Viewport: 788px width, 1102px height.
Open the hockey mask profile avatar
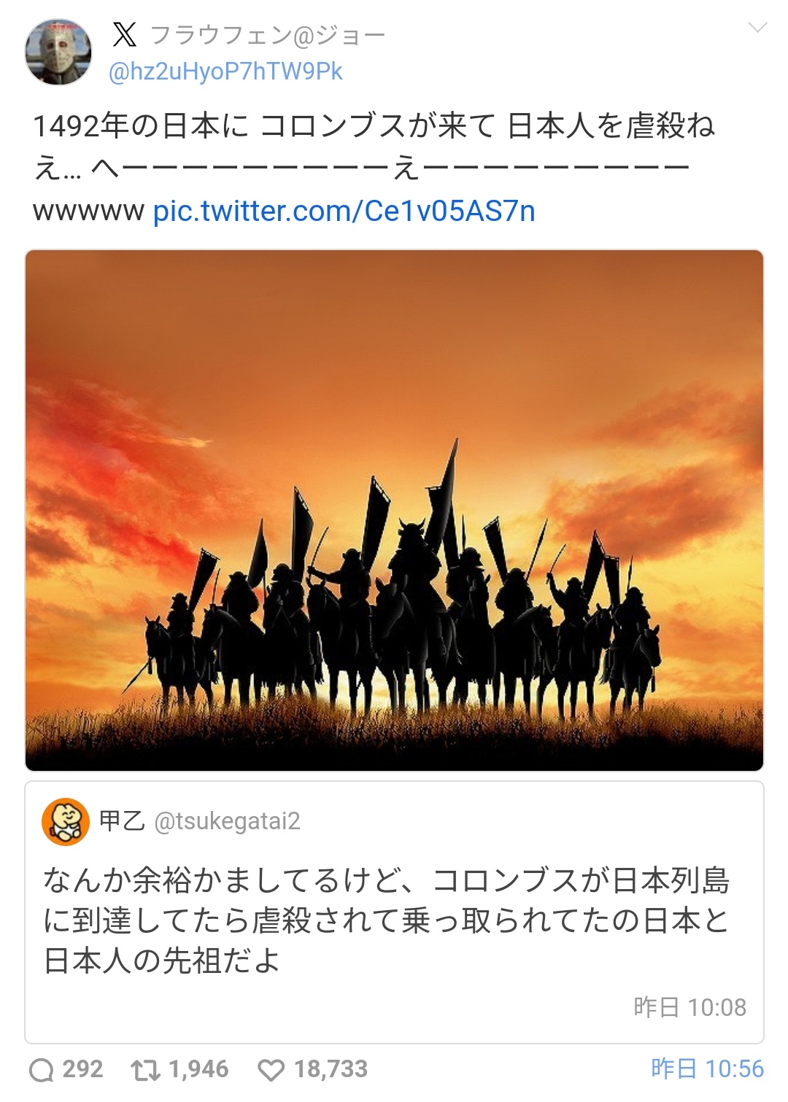point(58,52)
